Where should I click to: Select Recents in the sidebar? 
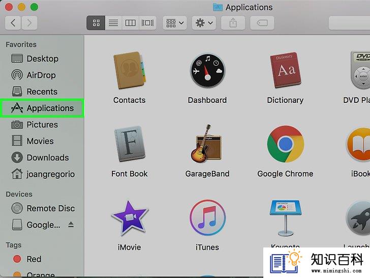pyautogui.click(x=42, y=92)
